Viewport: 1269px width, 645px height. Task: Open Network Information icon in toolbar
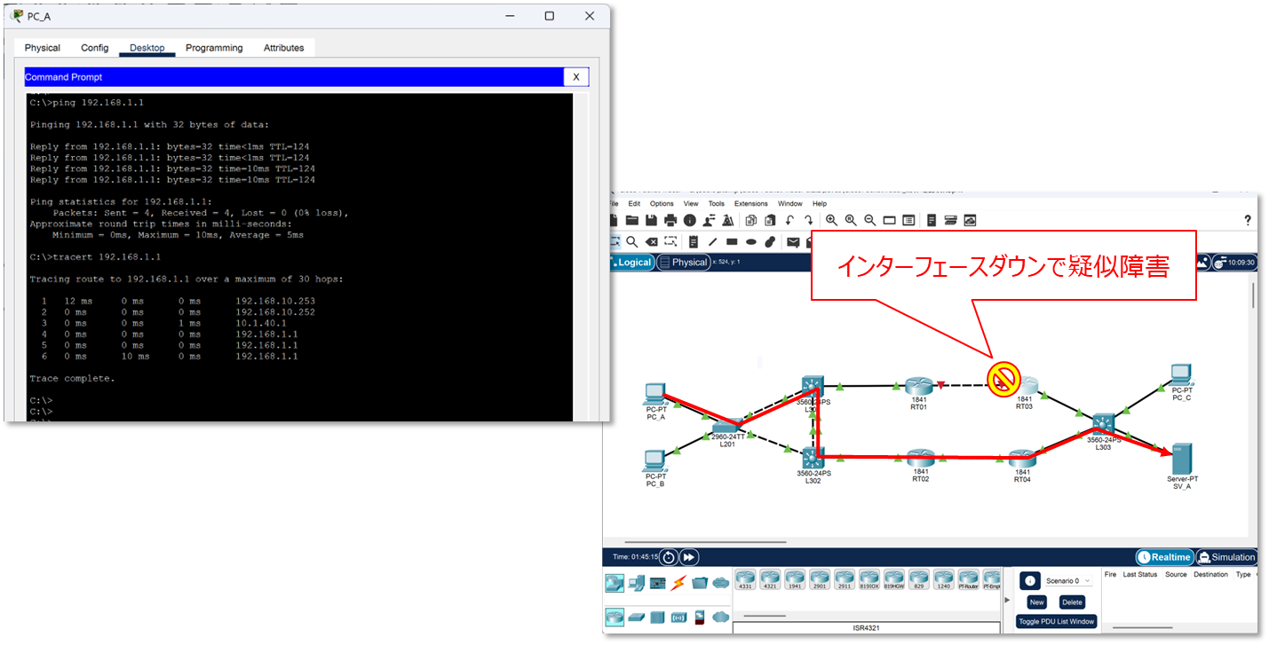[x=689, y=220]
